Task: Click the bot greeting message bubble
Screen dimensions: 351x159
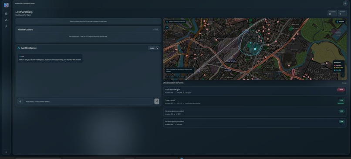Action: click(50, 58)
